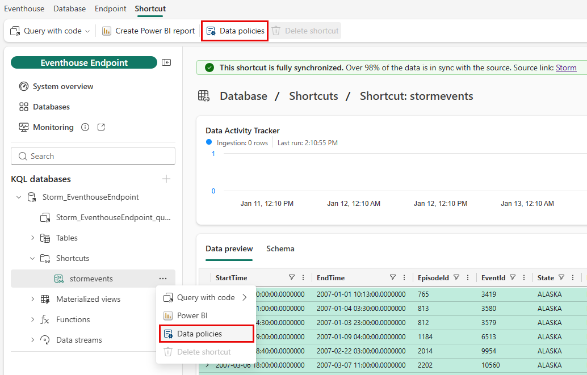Expand the Functions node
Screen dimensions: 587x375
coord(32,319)
